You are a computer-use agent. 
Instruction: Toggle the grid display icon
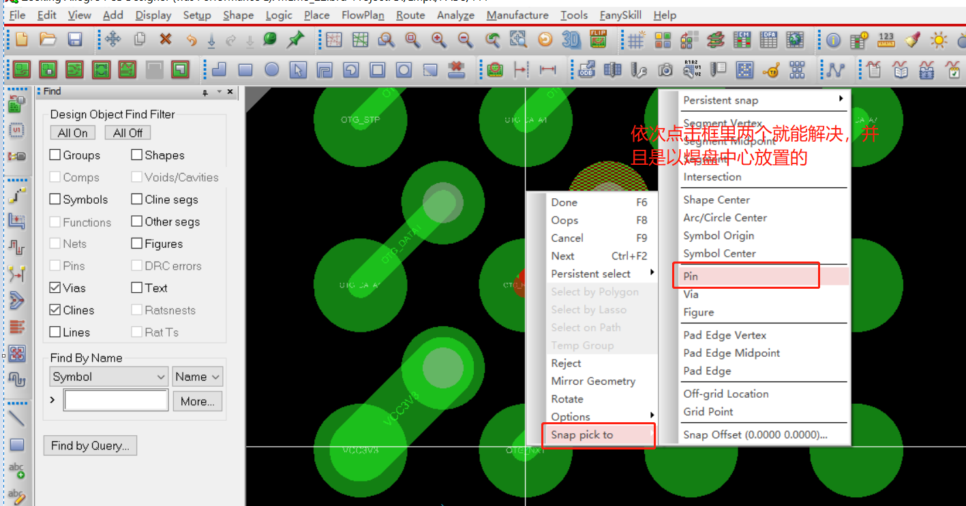[x=636, y=40]
